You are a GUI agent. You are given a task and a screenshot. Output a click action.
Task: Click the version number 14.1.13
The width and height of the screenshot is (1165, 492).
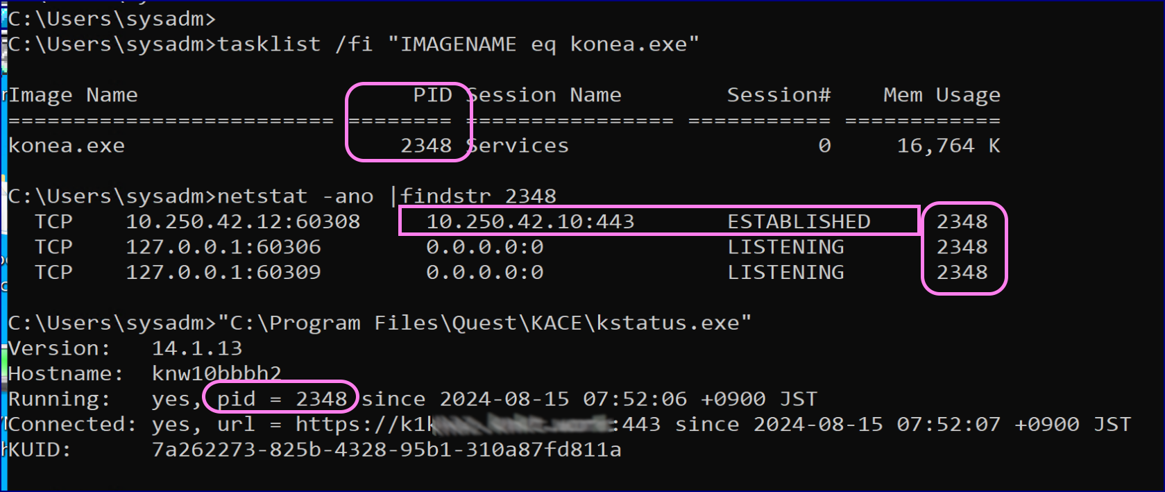pyautogui.click(x=197, y=348)
